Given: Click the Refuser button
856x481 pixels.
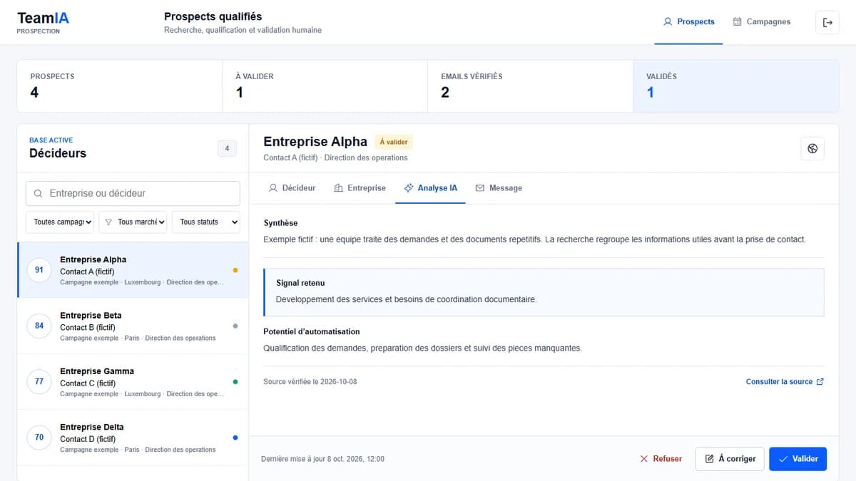Looking at the screenshot, I should [x=661, y=459].
